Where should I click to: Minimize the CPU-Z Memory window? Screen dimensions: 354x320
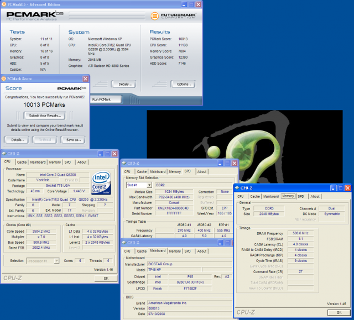click(334, 188)
